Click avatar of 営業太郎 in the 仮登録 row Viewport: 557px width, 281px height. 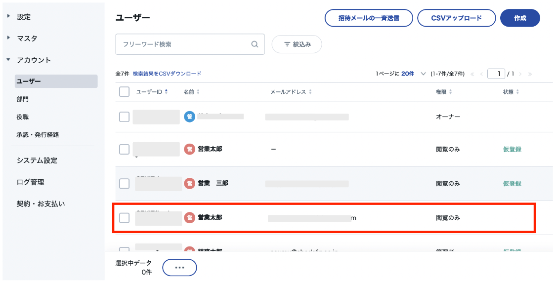(190, 149)
